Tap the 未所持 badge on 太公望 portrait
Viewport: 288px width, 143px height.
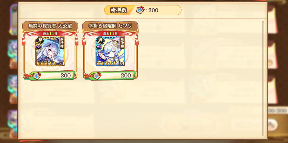62,43
